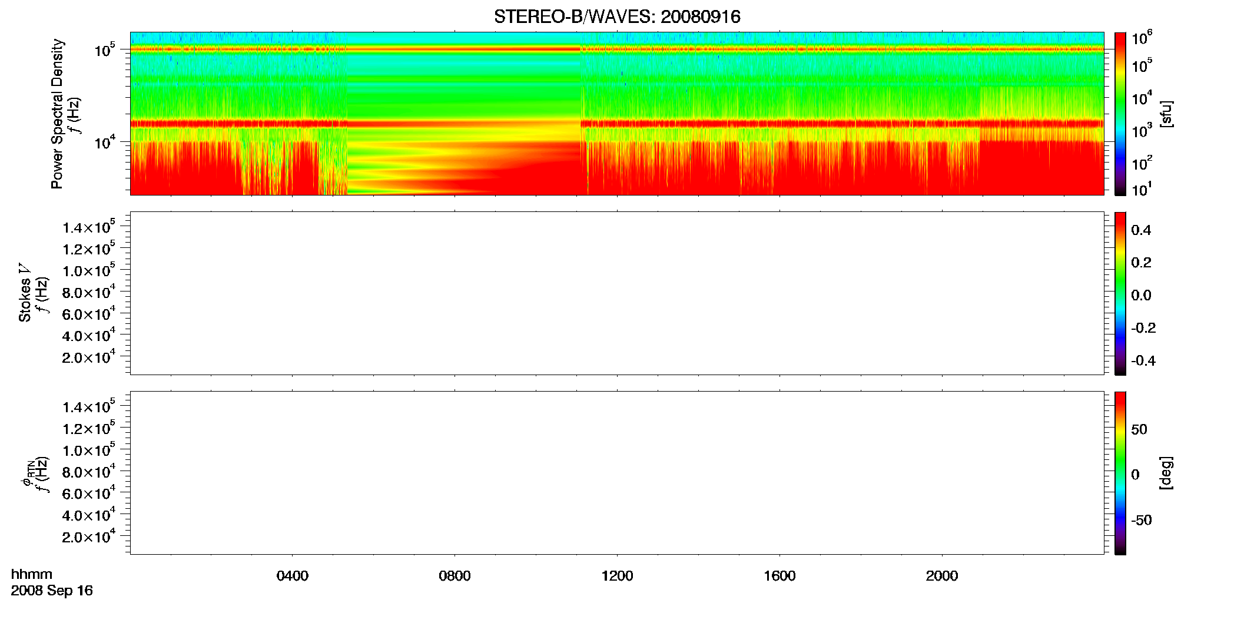Viewport: 1234px width, 636px height.
Task: Click the [deg] unit label
Action: click(x=1166, y=473)
